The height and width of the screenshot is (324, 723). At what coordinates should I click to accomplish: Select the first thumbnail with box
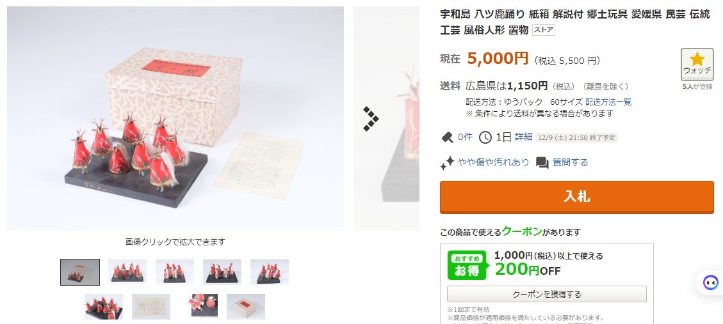[x=80, y=272]
